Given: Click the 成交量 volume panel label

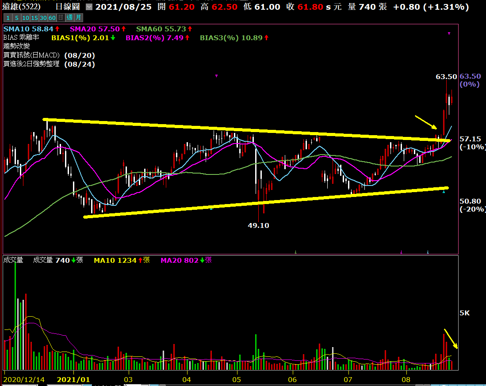Looking at the screenshot, I should click(x=13, y=260).
